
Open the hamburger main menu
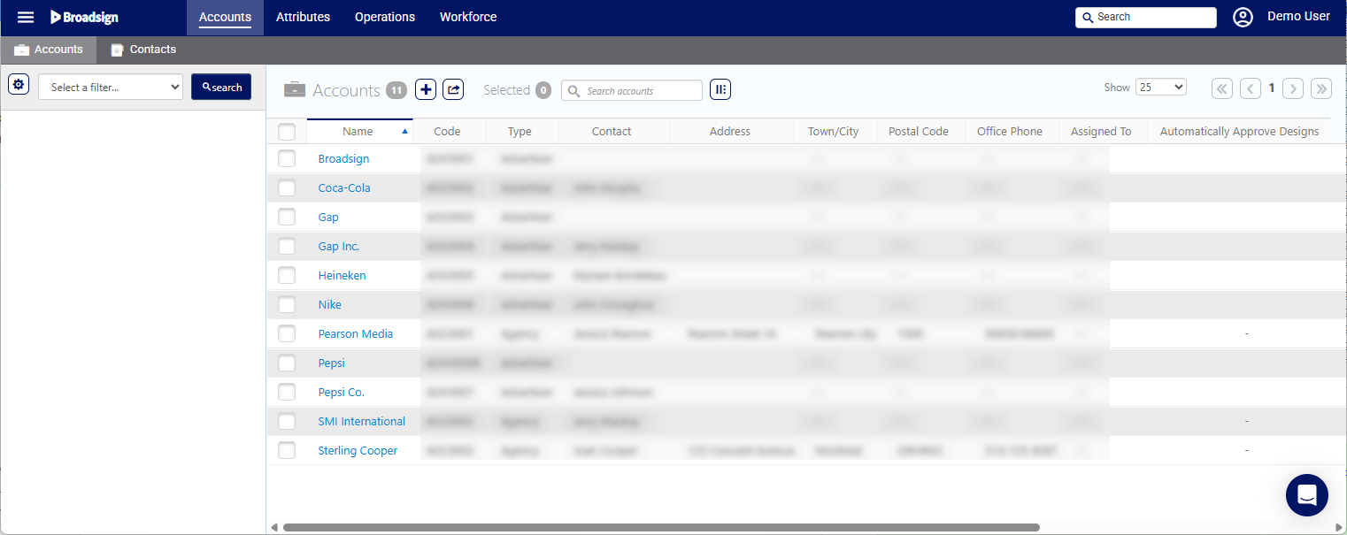26,18
